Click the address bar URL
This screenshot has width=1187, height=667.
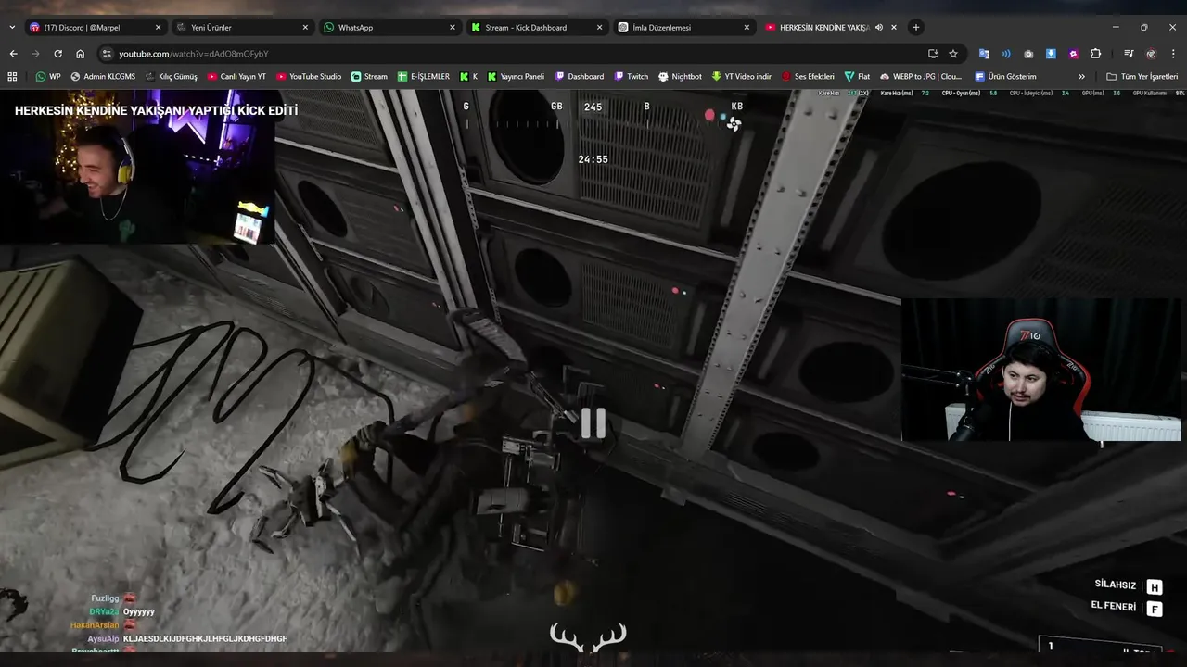tap(194, 54)
